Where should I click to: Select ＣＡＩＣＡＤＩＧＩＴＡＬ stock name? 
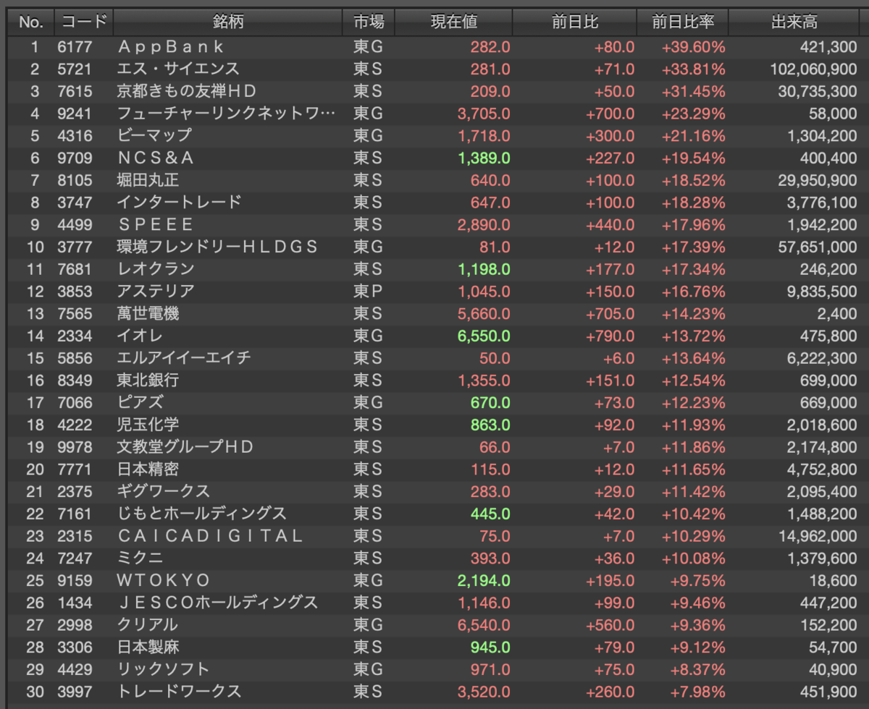(210, 535)
